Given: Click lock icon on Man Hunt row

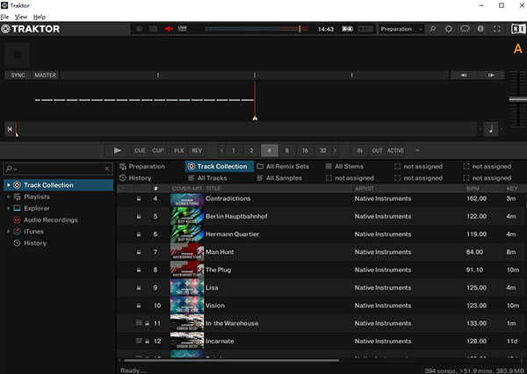Looking at the screenshot, I should click(139, 252).
